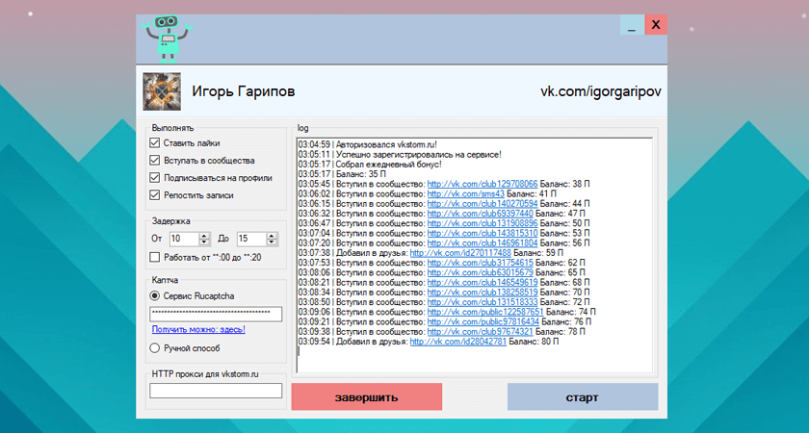Open link vk.com/club140270594

483,204
